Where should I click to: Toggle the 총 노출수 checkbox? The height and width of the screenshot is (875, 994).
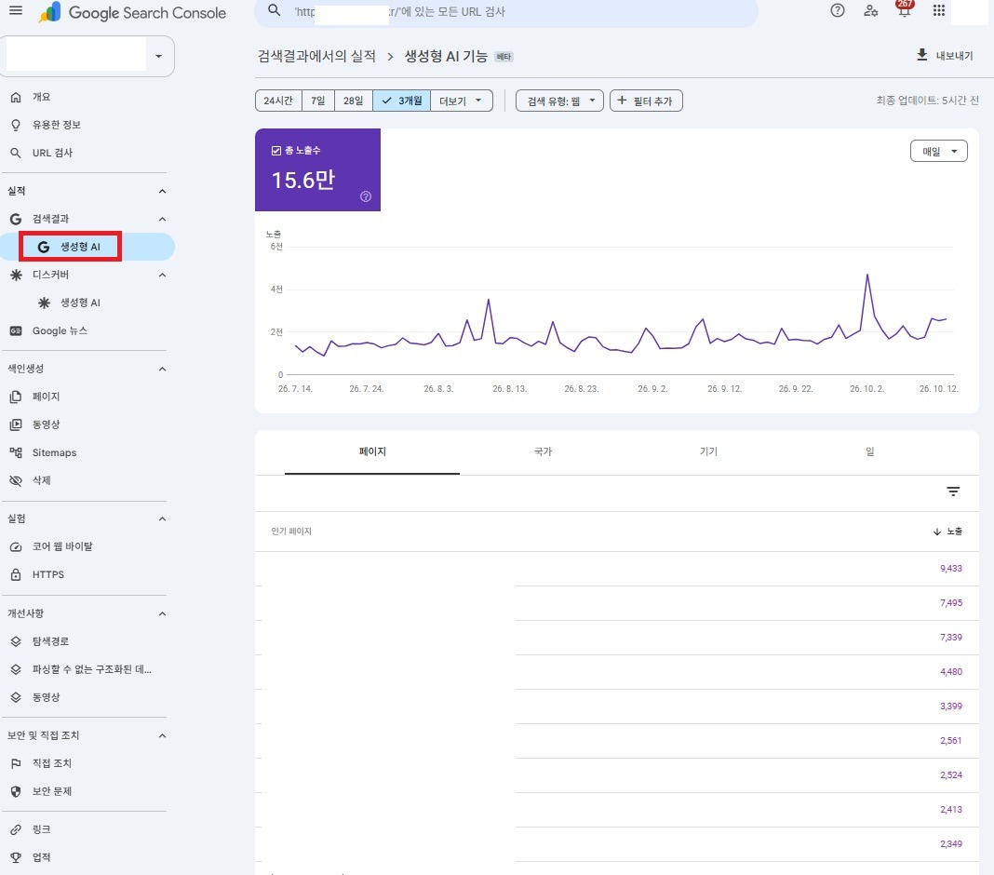click(276, 150)
